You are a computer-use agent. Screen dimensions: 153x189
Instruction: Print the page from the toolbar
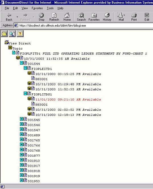pyautogui.click(x=134, y=17)
